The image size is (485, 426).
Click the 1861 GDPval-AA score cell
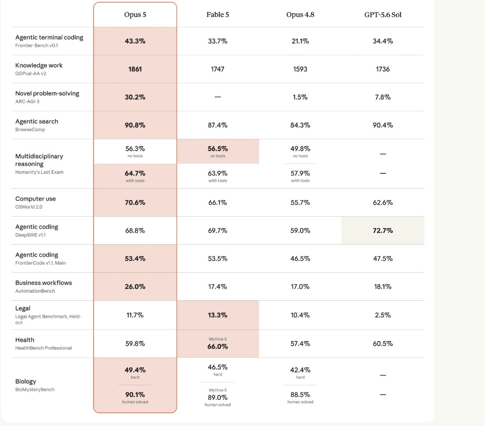[x=135, y=69]
